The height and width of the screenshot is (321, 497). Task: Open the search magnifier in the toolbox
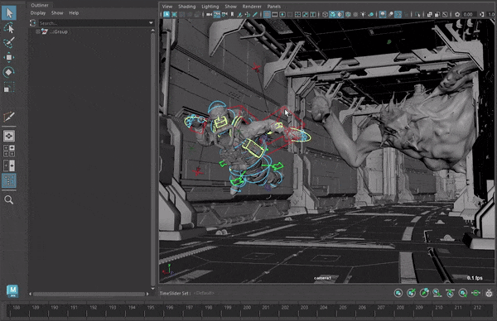tap(9, 199)
